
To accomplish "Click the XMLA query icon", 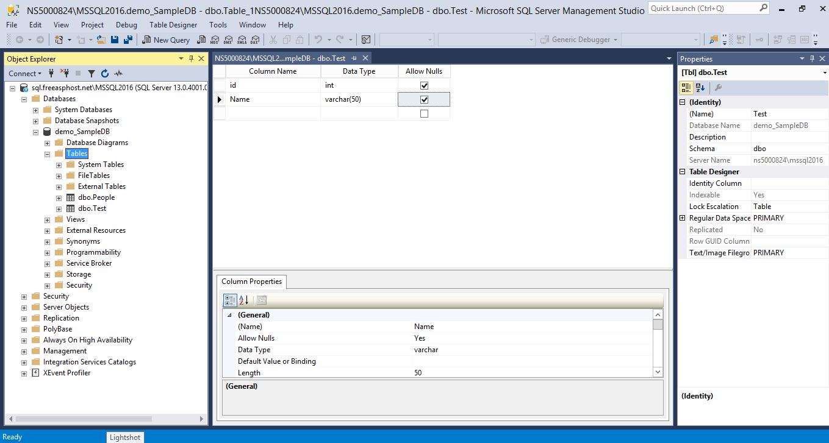I will (x=242, y=40).
